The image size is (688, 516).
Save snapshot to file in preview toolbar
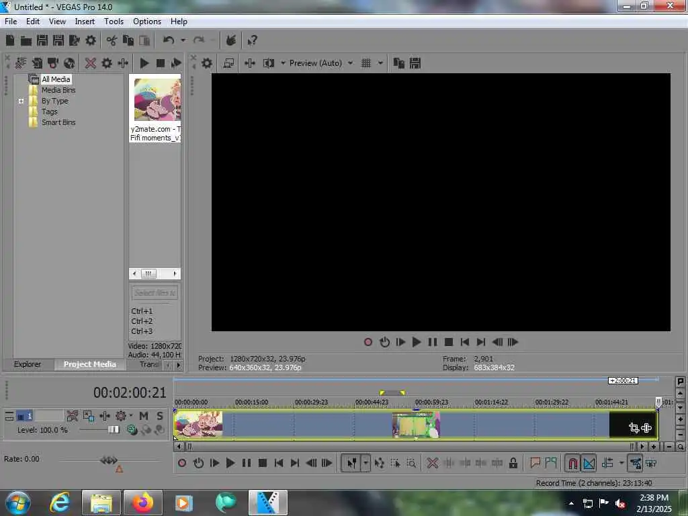click(x=415, y=63)
